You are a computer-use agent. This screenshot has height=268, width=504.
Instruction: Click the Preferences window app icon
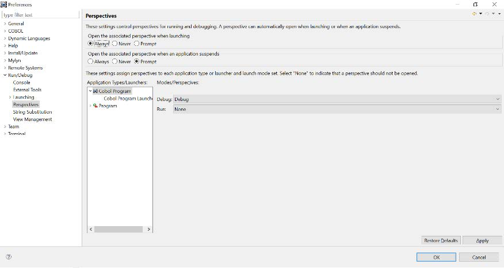(x=4, y=5)
